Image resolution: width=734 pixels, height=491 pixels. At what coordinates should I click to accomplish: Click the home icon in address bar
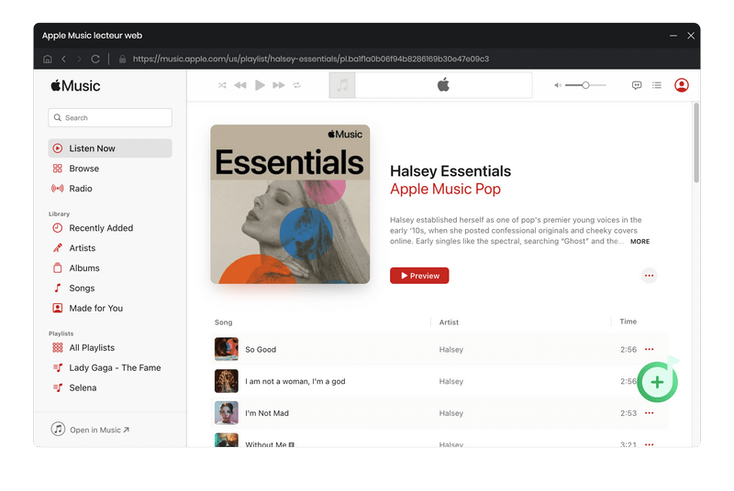click(48, 59)
